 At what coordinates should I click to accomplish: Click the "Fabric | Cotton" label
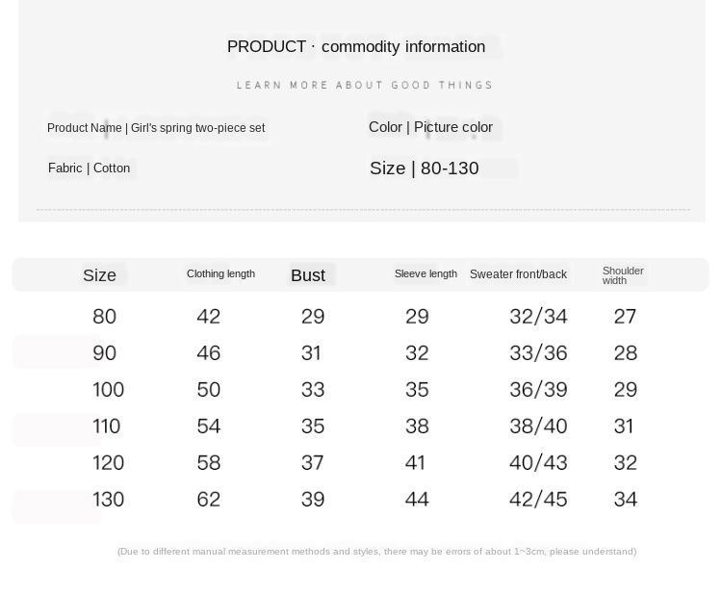click(89, 168)
